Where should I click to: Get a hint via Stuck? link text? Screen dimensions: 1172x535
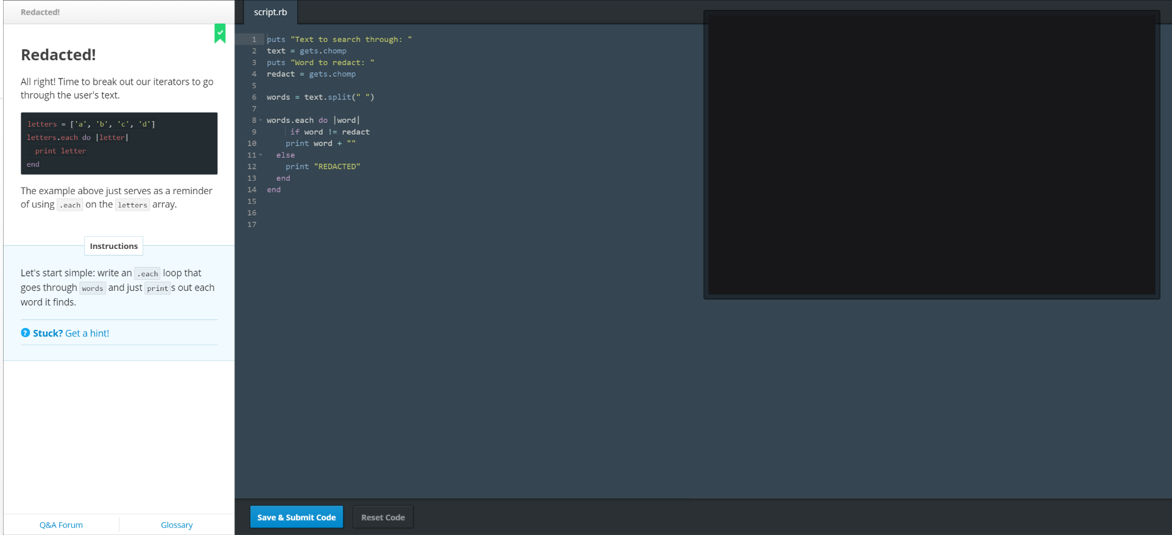point(71,333)
